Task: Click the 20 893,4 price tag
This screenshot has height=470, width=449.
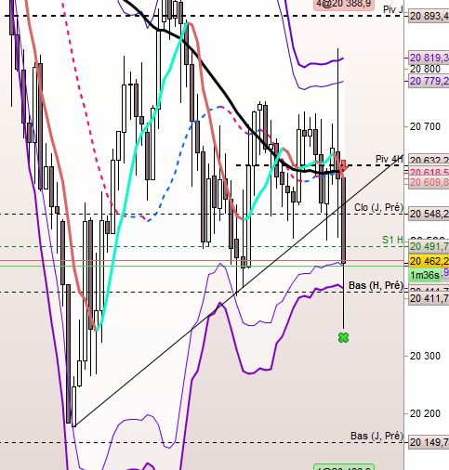Action: [429, 16]
